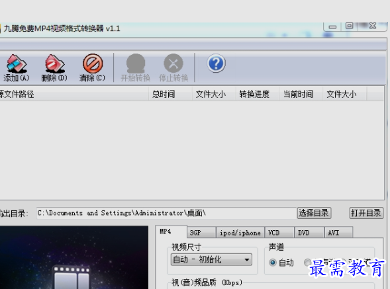Click the 当前时间 column header

point(301,94)
